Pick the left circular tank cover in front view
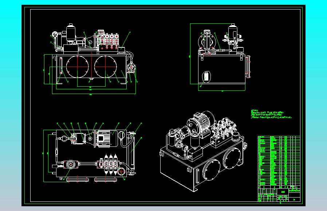 coord(77,67)
